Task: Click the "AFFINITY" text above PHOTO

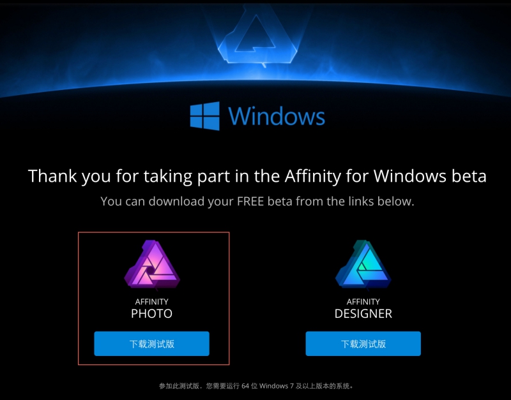Action: [x=151, y=302]
